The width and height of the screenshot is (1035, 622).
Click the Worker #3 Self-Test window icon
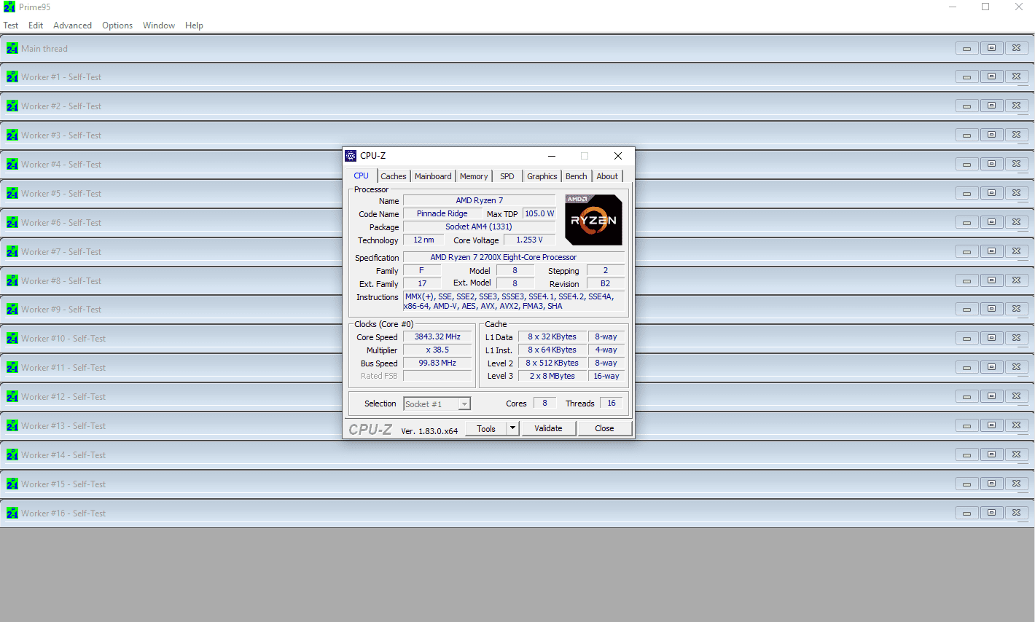12,135
